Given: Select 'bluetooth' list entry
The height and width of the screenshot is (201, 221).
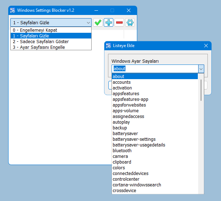Looking at the screenshot, I should 155,150.
